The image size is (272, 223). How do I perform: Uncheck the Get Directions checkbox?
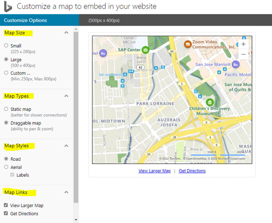pos(6,213)
